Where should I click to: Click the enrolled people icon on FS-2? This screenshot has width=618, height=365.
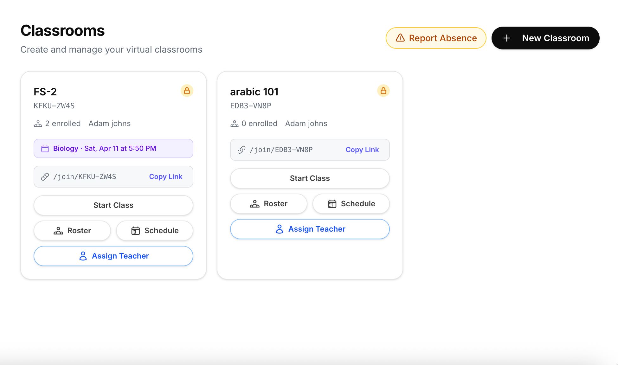(x=38, y=124)
